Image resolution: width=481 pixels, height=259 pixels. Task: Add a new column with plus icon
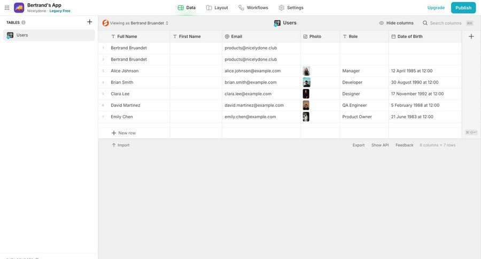pos(471,36)
